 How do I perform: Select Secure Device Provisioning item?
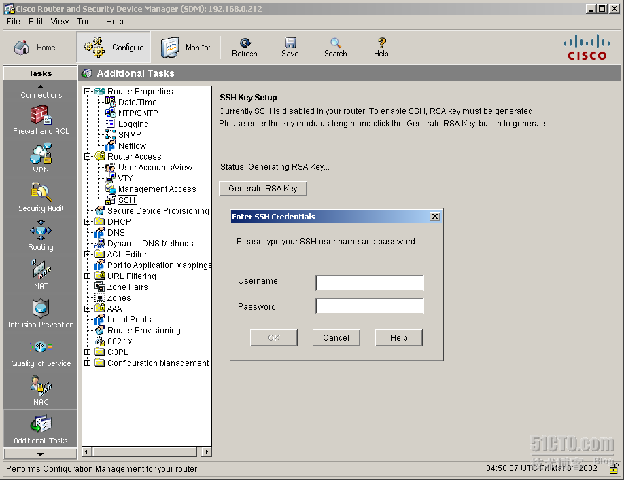point(158,211)
